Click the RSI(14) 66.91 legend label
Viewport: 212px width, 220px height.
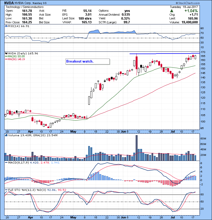pos(19,26)
